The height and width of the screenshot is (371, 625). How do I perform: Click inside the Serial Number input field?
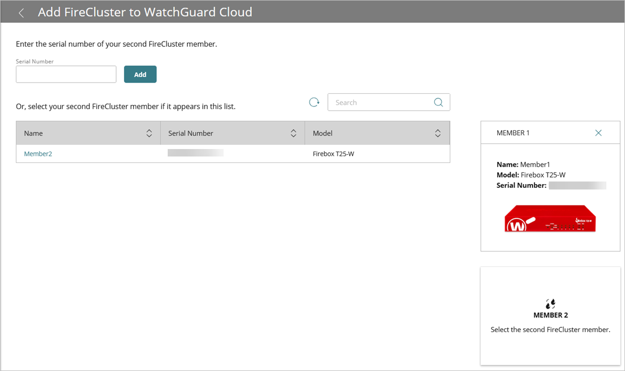pyautogui.click(x=65, y=74)
